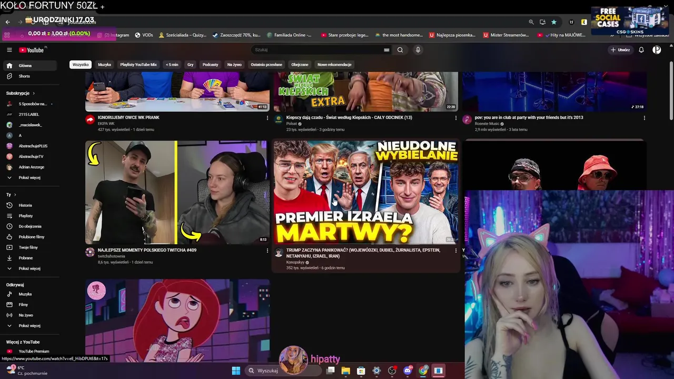
Task: Open twitchshotownia channel link
Action: point(111,256)
